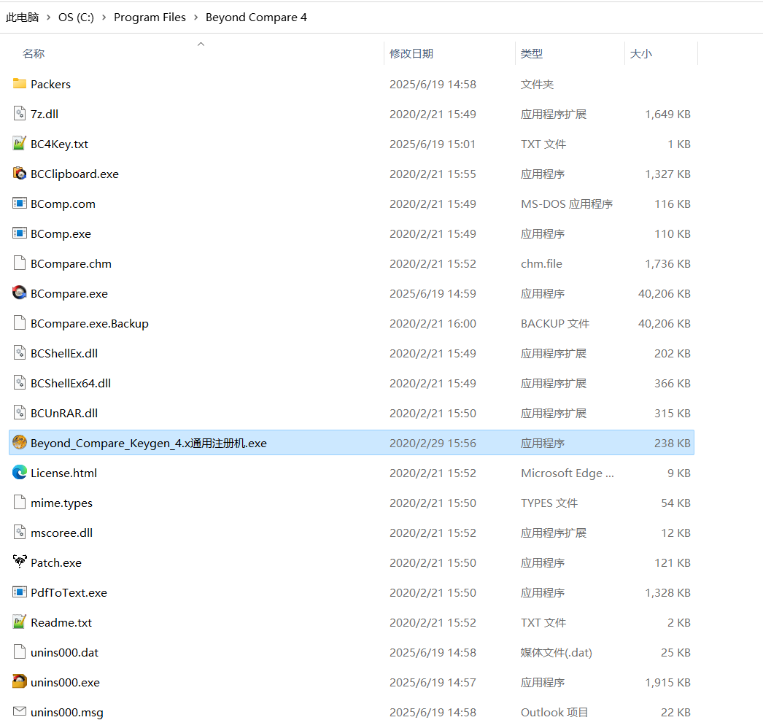This screenshot has height=720, width=763.
Task: Go to 此电脑 in the breadcrumb
Action: (x=23, y=18)
